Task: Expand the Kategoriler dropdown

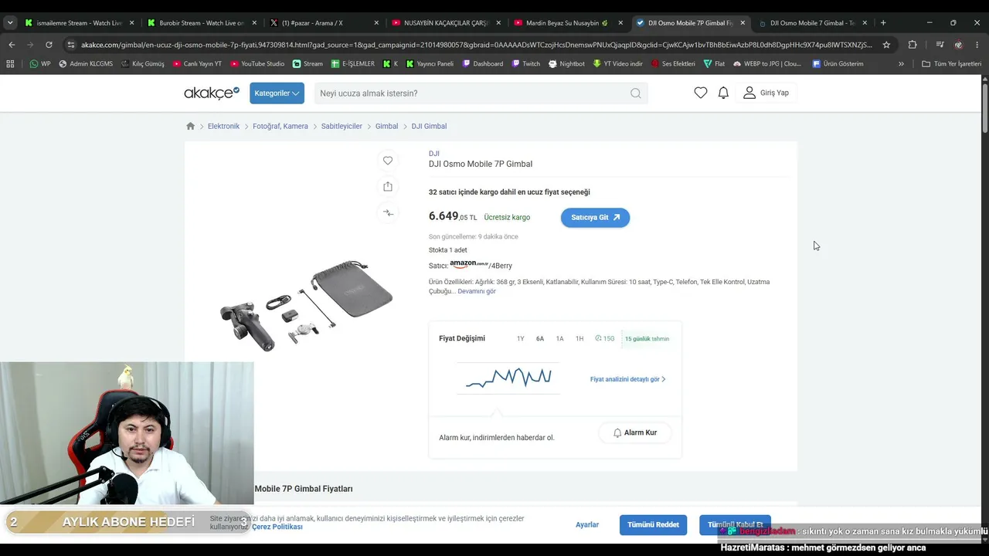Action: 277,93
